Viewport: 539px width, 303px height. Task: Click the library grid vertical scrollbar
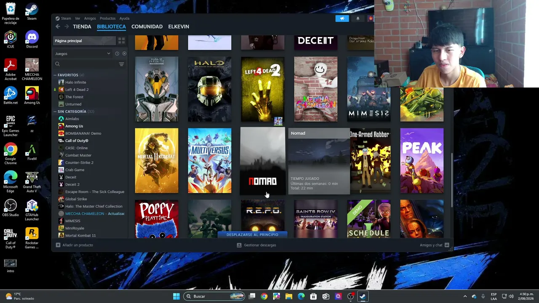452,180
